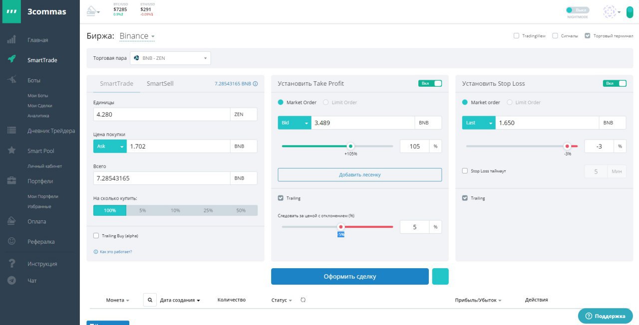Screen dimensions: 639x325
Task: Click the Чат telegram icon
Action: [x=11, y=281]
